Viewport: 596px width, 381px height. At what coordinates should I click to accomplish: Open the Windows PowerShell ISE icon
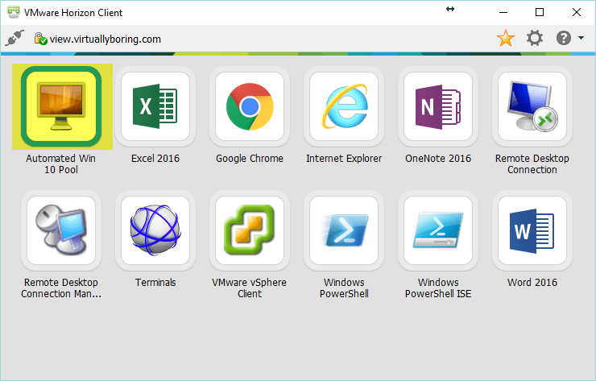pos(438,230)
